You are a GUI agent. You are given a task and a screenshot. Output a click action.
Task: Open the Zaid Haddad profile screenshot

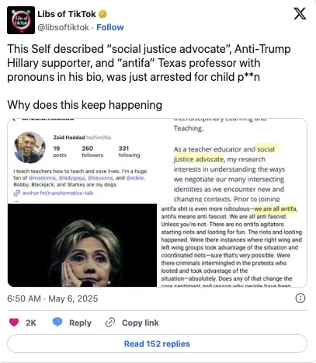(x=82, y=161)
